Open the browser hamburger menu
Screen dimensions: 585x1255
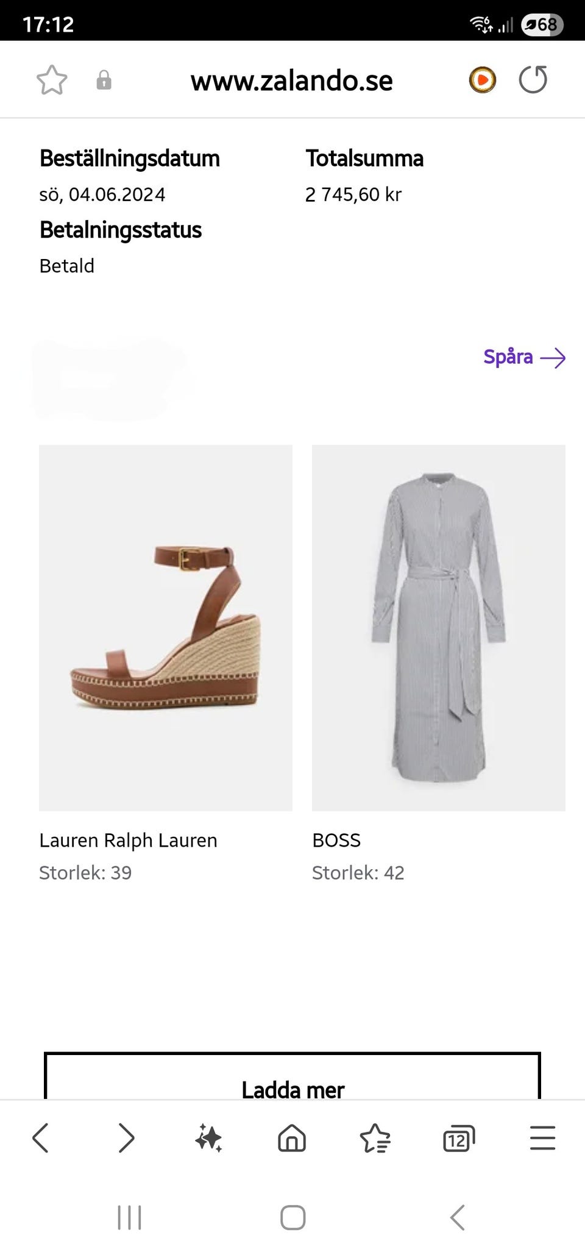542,1137
